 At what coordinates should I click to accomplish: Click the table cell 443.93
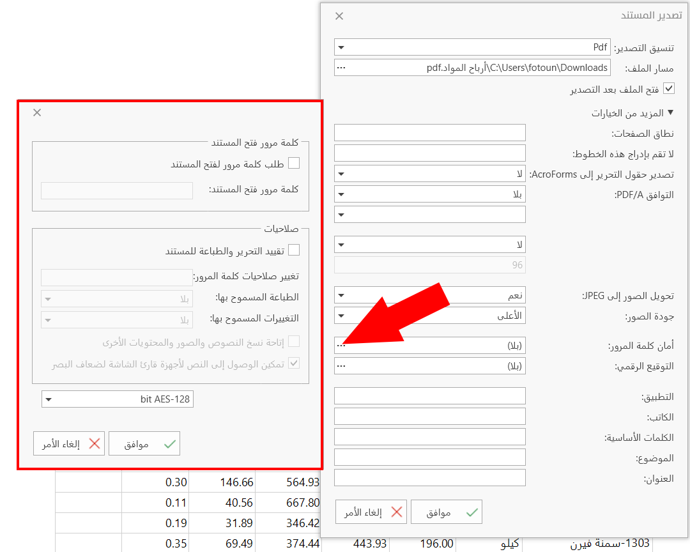[x=356, y=543]
